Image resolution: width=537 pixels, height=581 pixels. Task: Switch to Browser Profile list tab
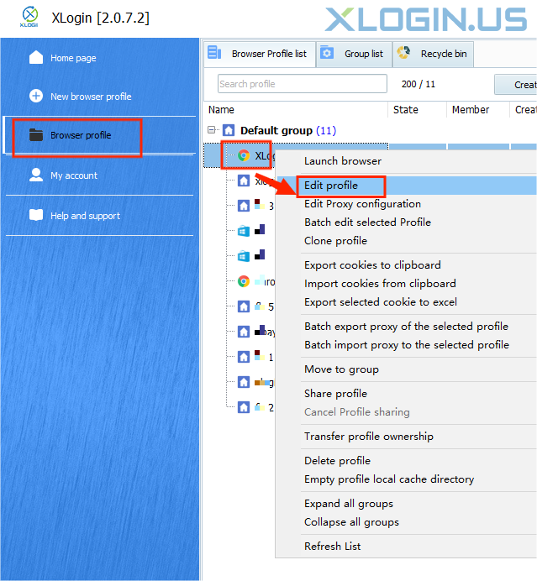point(259,54)
